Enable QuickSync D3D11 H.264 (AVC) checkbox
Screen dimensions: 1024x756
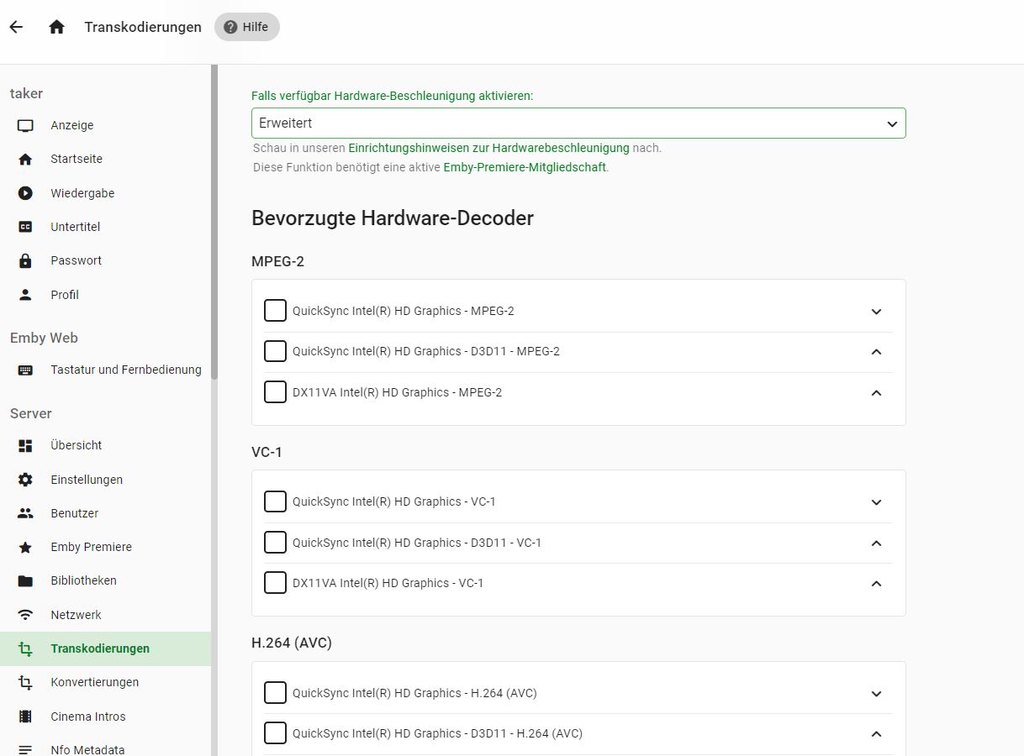click(275, 733)
